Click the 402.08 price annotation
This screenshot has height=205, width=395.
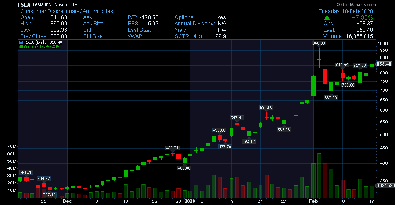click(184, 168)
